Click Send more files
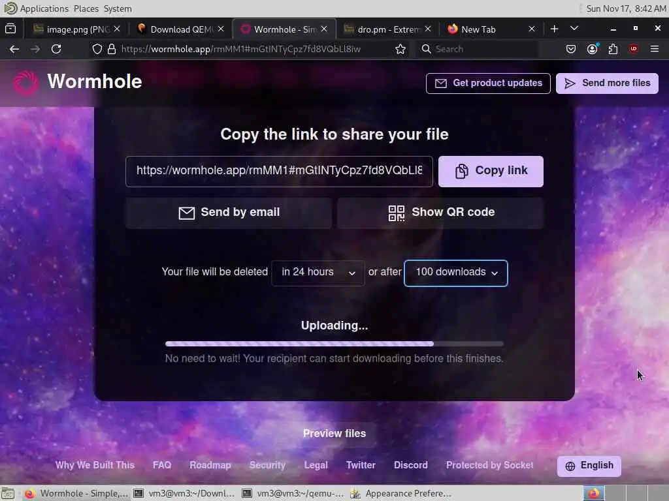Image resolution: width=669 pixels, height=501 pixels. 607,83
